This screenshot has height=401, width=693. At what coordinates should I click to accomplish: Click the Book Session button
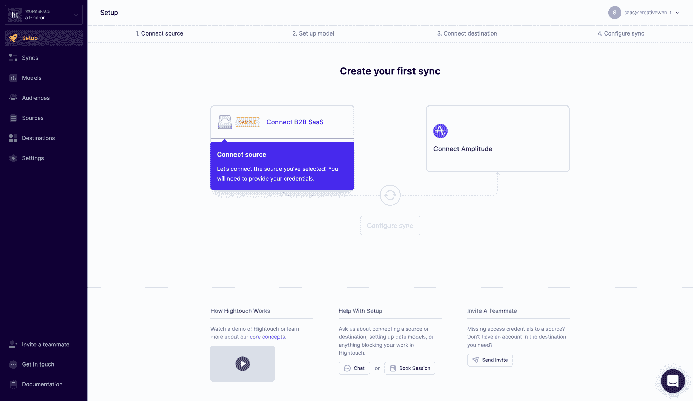410,368
